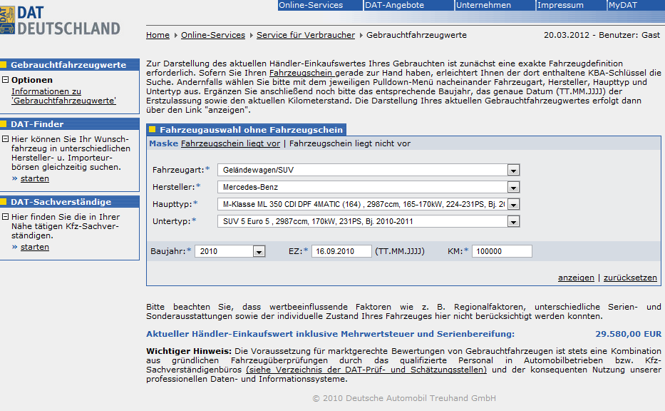Open the DAT-Prüf- und Schätzungsstellen directory link
Viewport: 665px width, 411px height.
pyautogui.click(x=366, y=370)
